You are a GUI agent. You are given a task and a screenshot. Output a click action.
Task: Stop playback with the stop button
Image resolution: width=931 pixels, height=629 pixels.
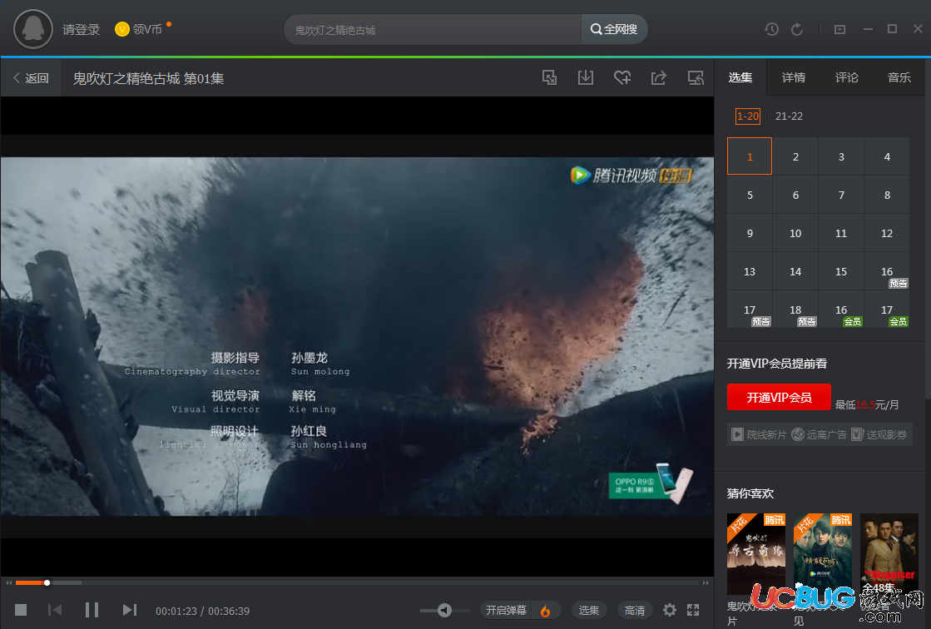(21, 610)
